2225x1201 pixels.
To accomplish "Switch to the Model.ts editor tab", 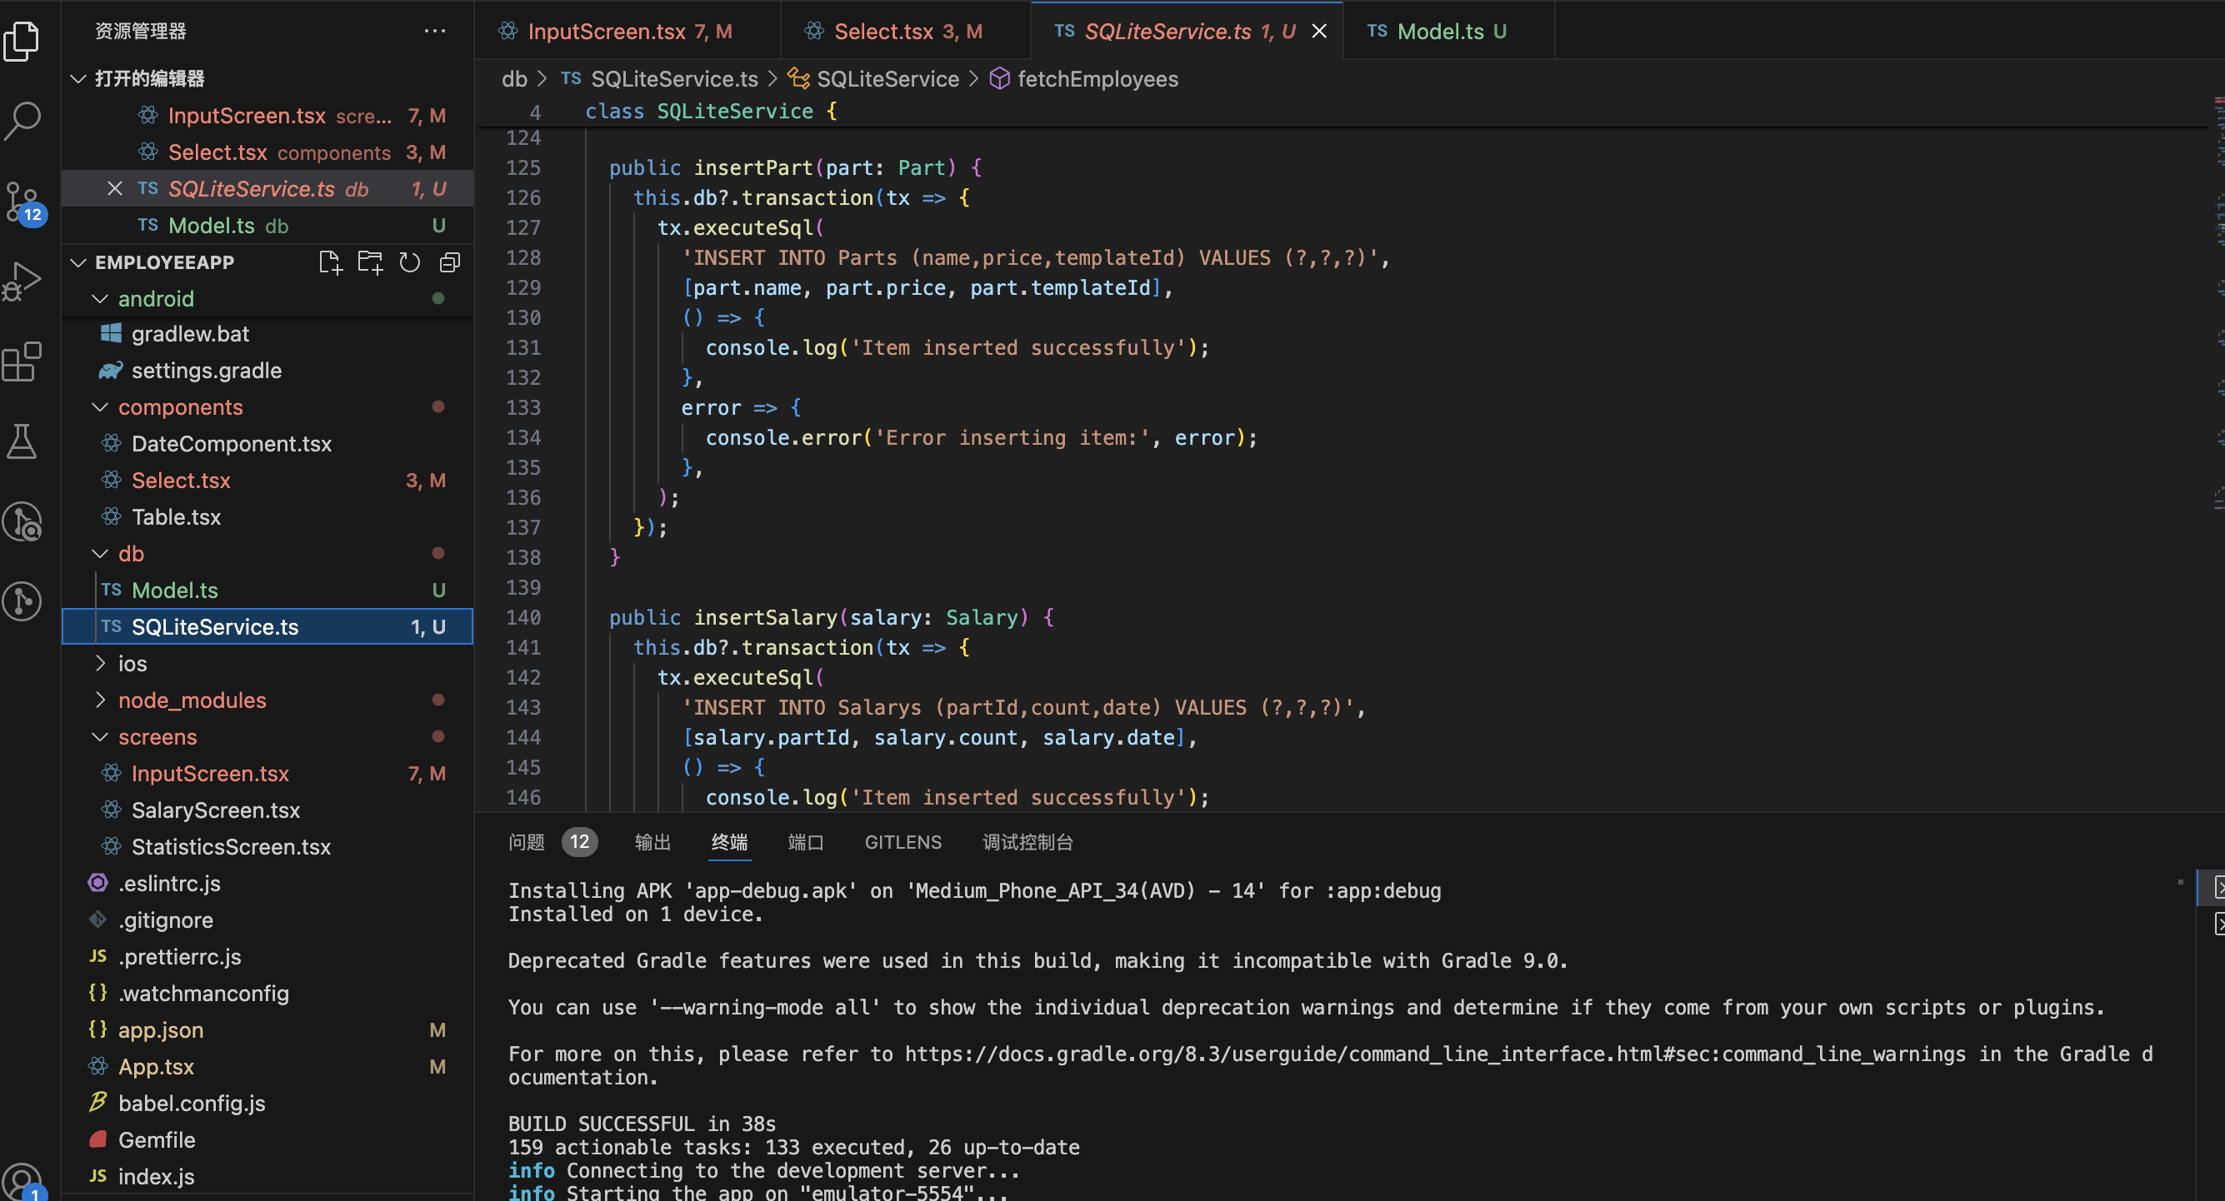I will [1448, 31].
